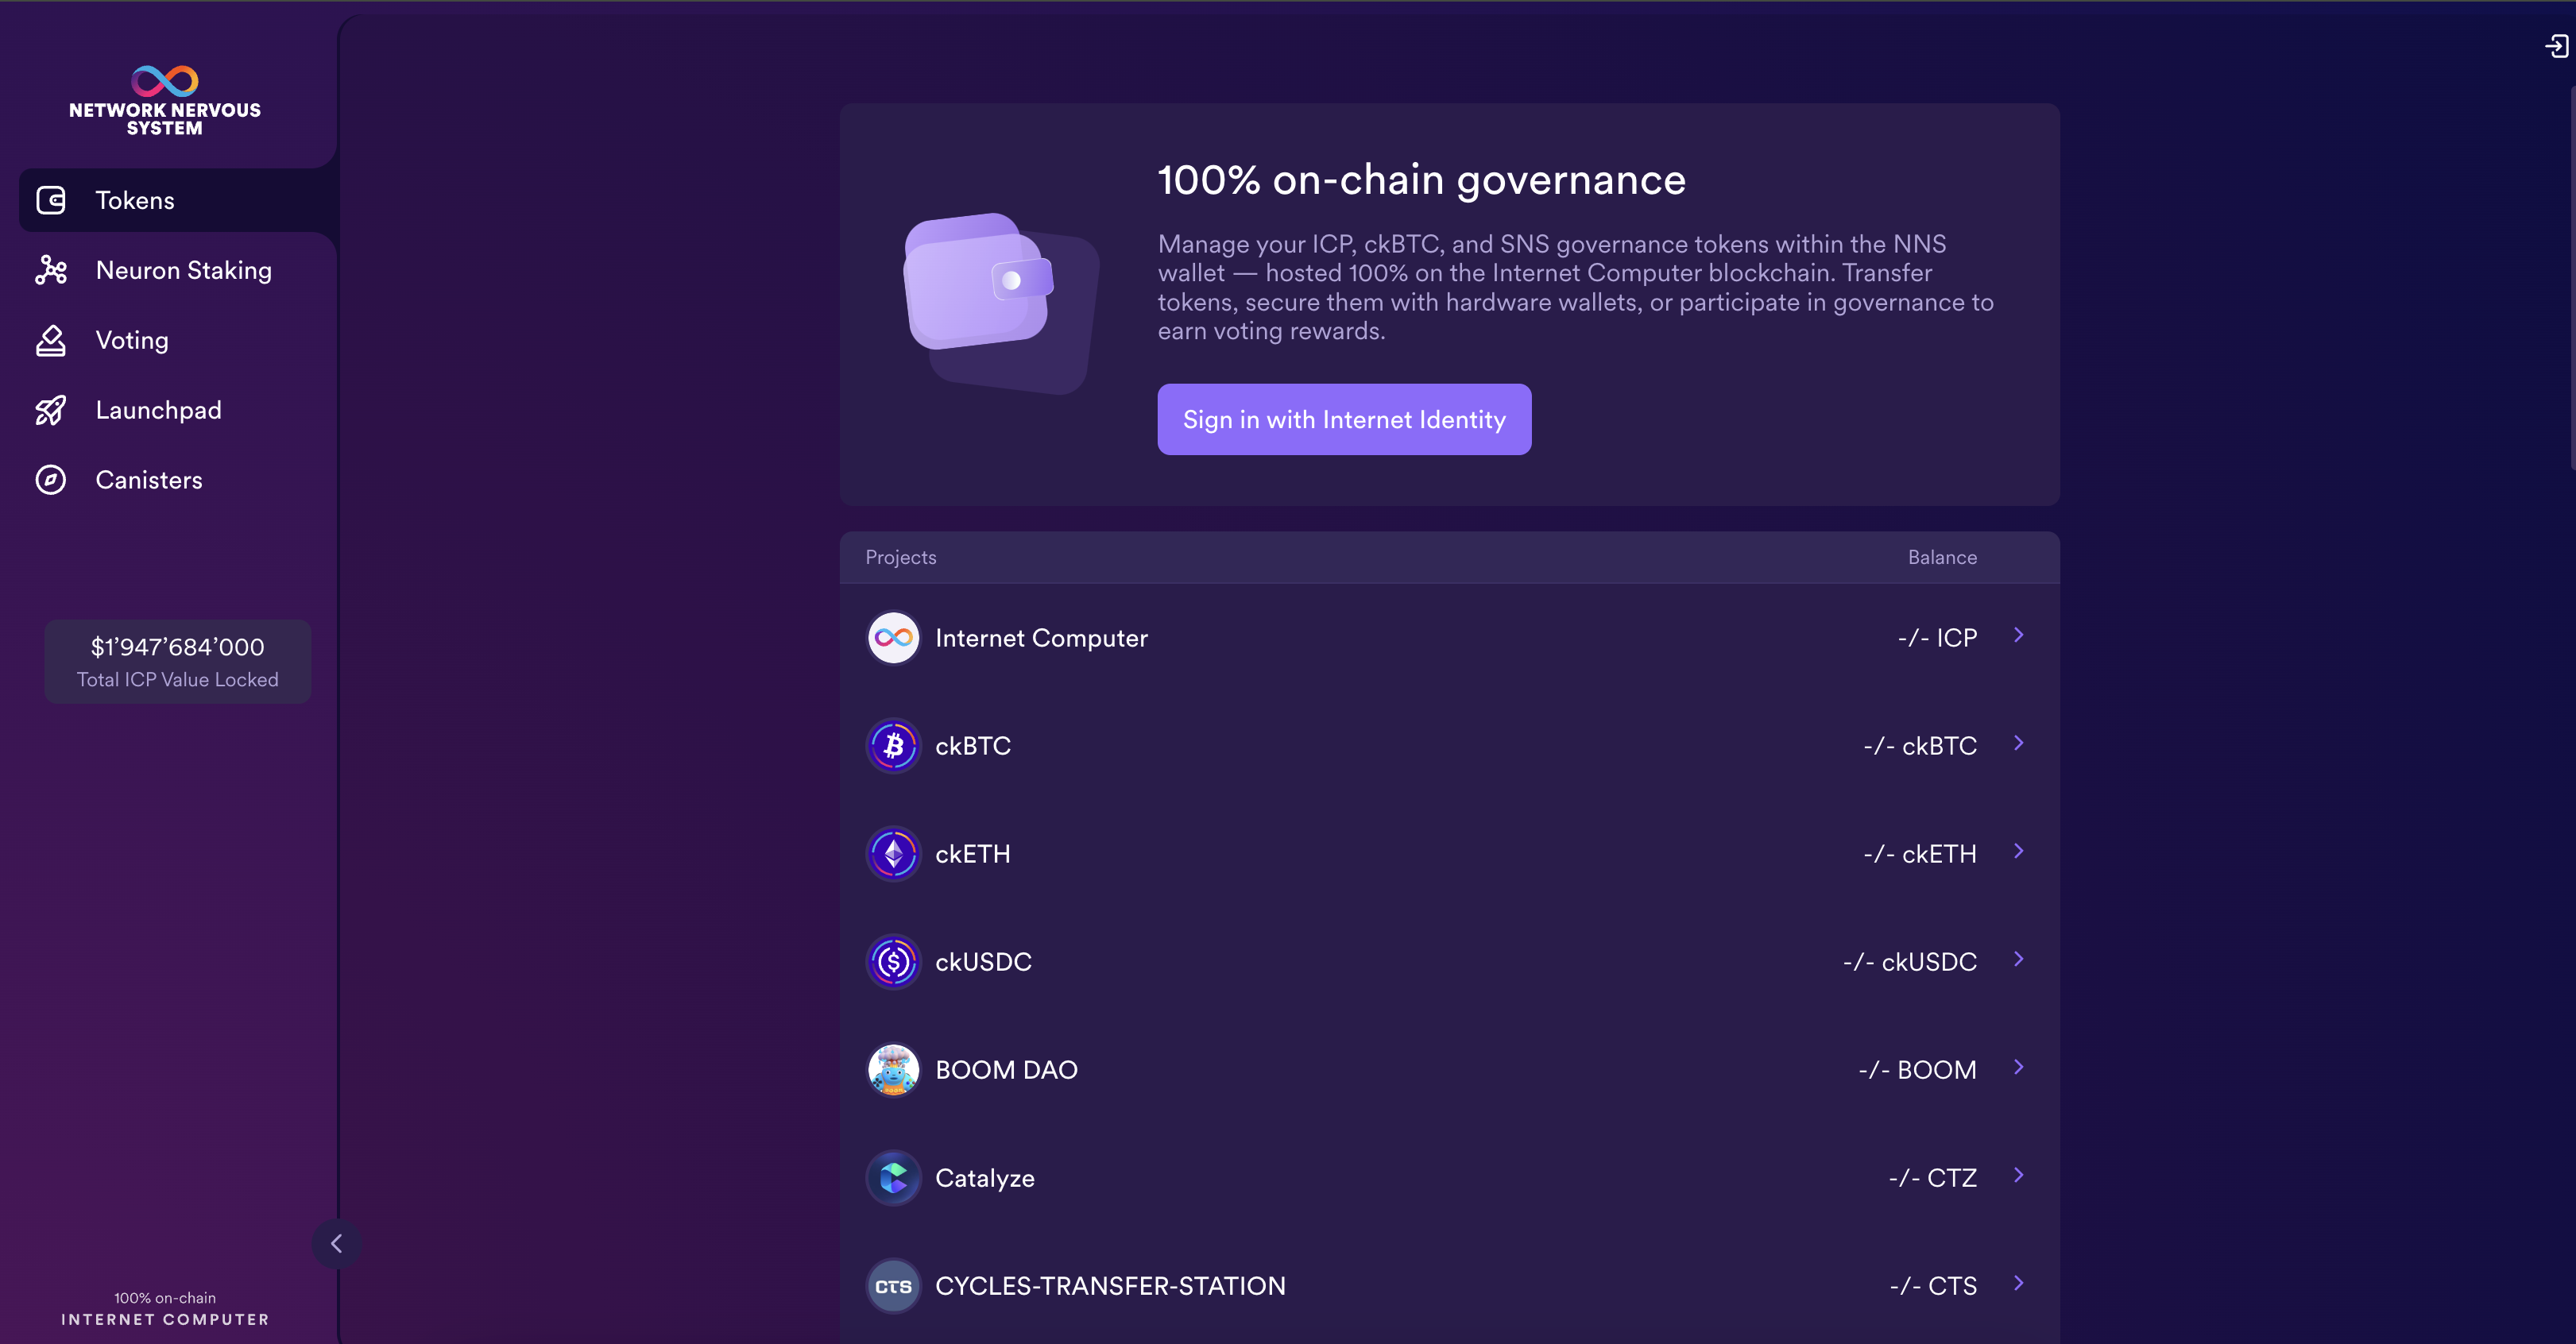Click the ckETH Ethereum token icon
2576x1344 pixels.
pos(893,854)
